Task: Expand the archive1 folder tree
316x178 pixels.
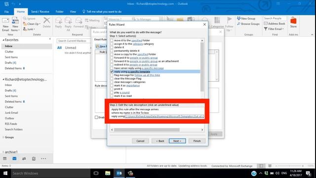Action: tap(3, 152)
